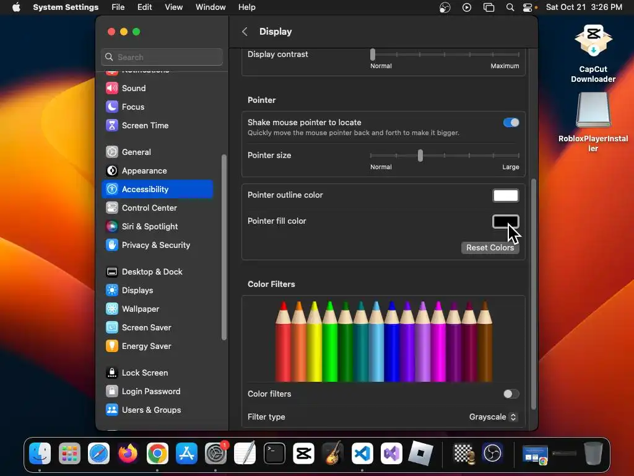The image size is (634, 476).
Task: Open CapCut from the Dock
Action: [x=303, y=453]
